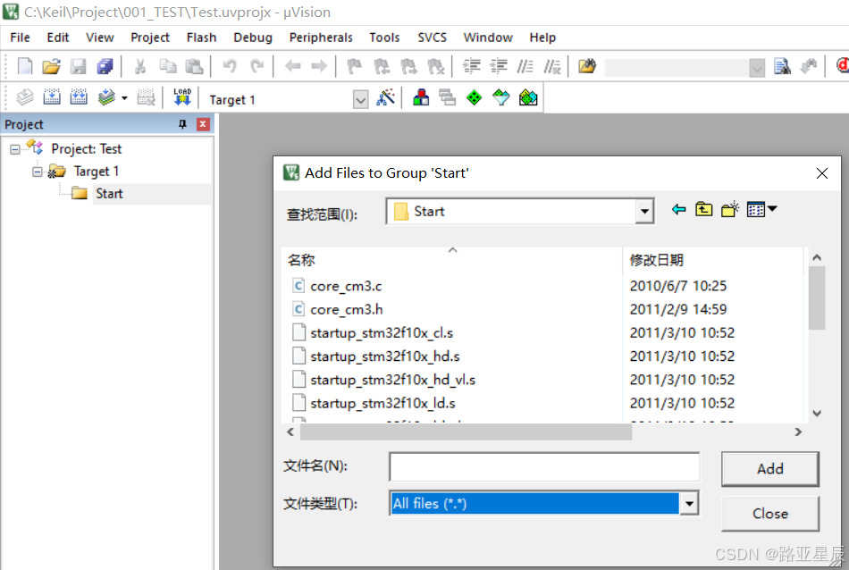This screenshot has height=570, width=849.
Task: Collapse the Project: Test tree node
Action: [x=15, y=149]
